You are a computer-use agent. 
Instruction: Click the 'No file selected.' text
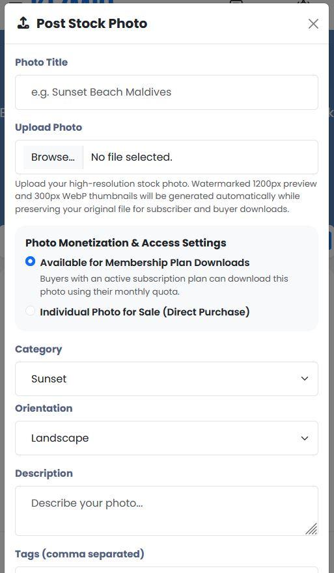(x=132, y=157)
